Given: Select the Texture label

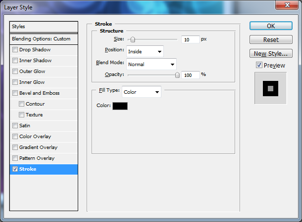Looking at the screenshot, I should click(x=34, y=115).
